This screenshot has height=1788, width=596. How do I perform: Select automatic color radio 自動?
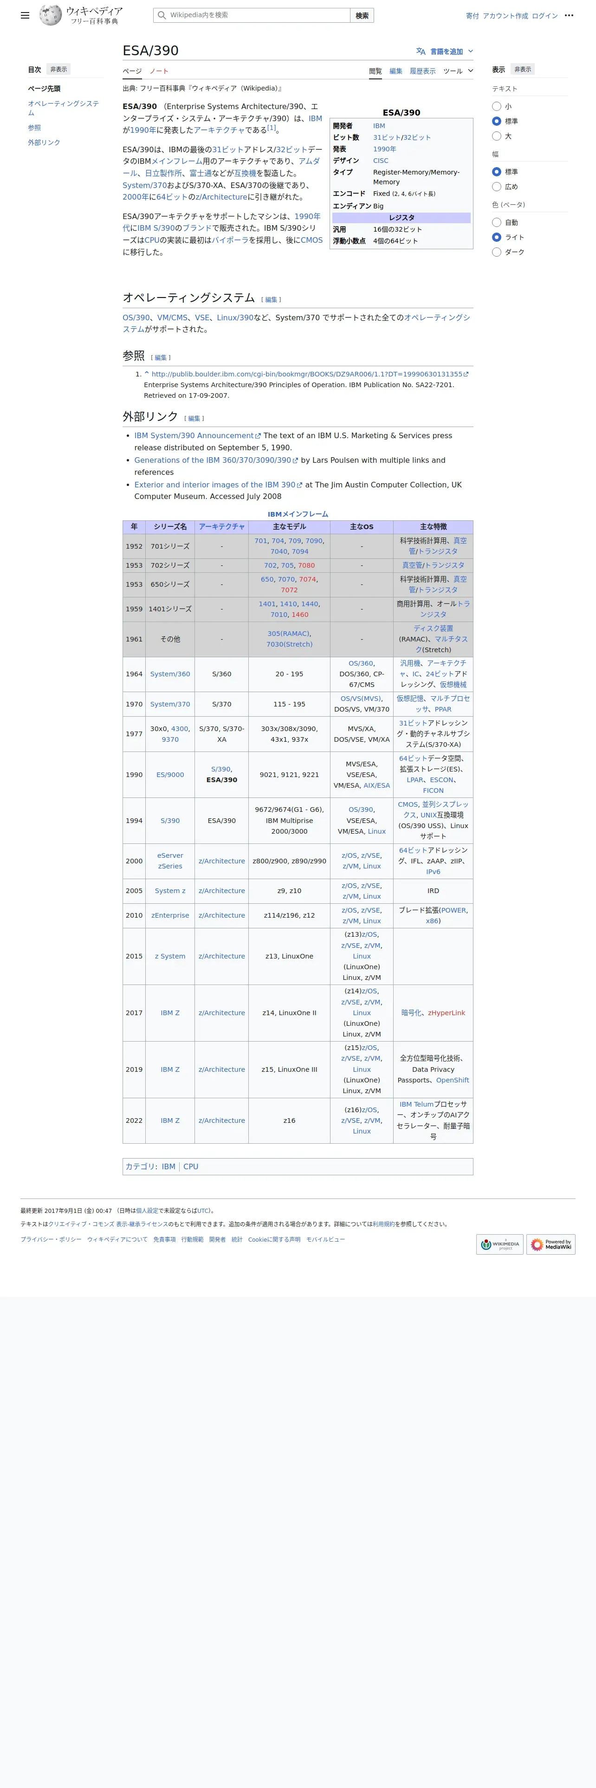(x=496, y=222)
